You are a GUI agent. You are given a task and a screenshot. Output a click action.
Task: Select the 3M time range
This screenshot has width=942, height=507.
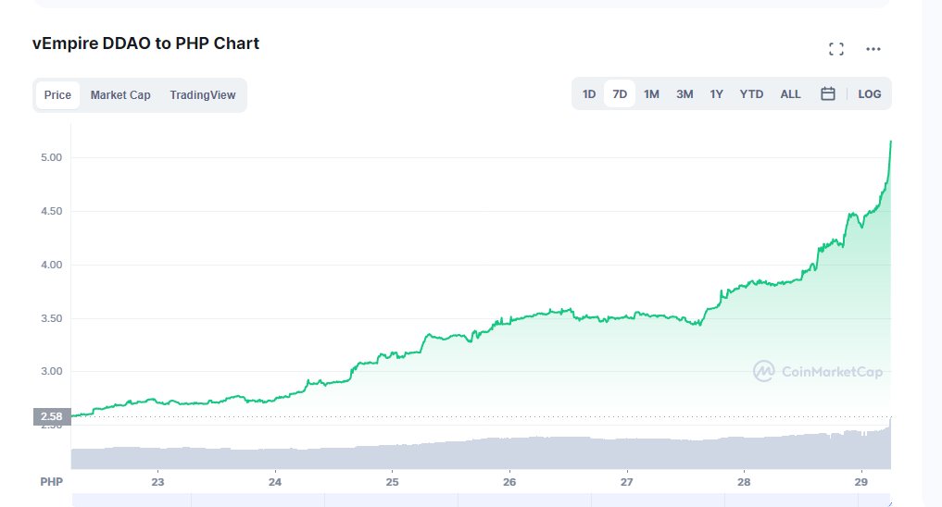(x=685, y=94)
